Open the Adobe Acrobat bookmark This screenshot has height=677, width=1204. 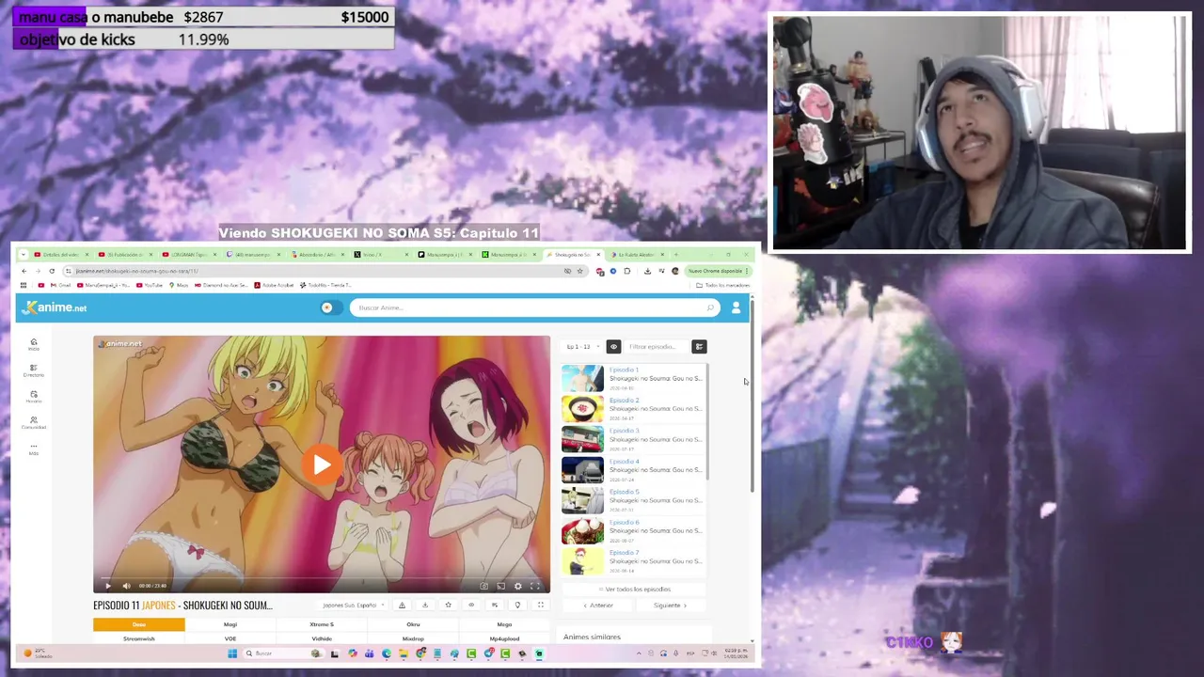(x=274, y=285)
